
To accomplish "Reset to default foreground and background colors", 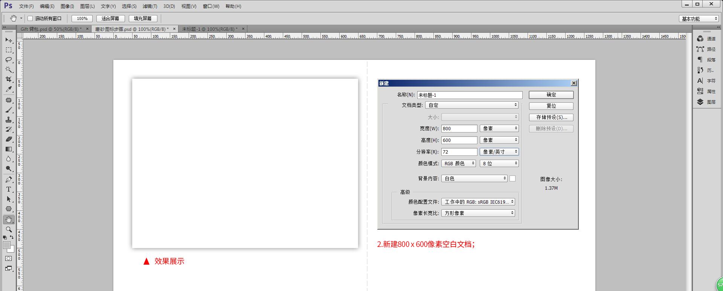I will click(5, 238).
